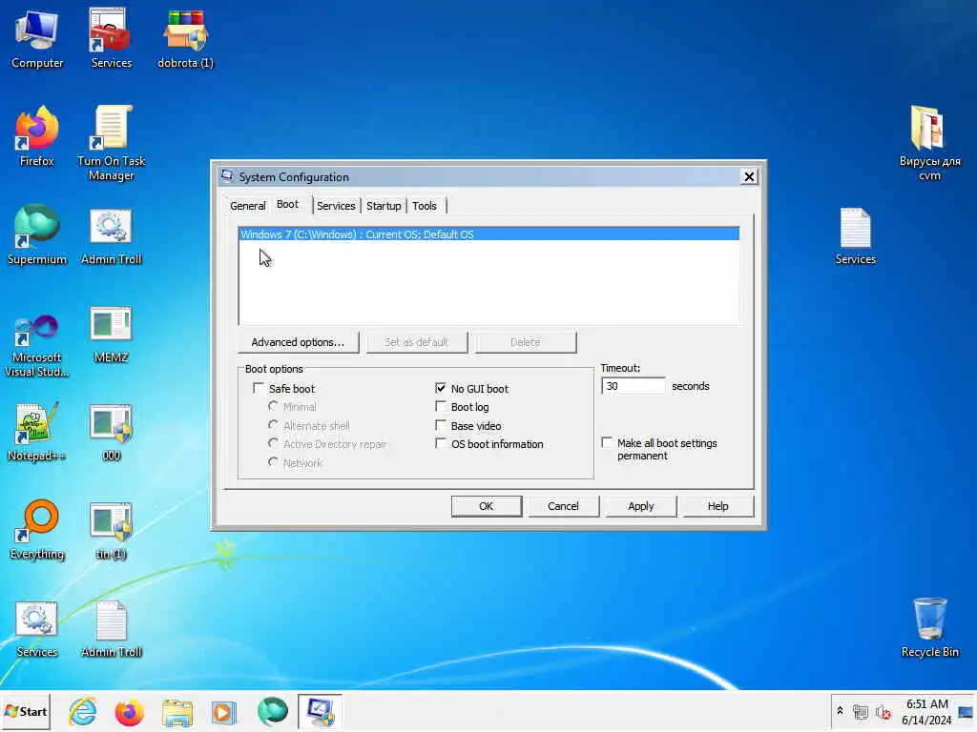This screenshot has width=977, height=732.
Task: Click the taskbar clock and date
Action: [926, 711]
